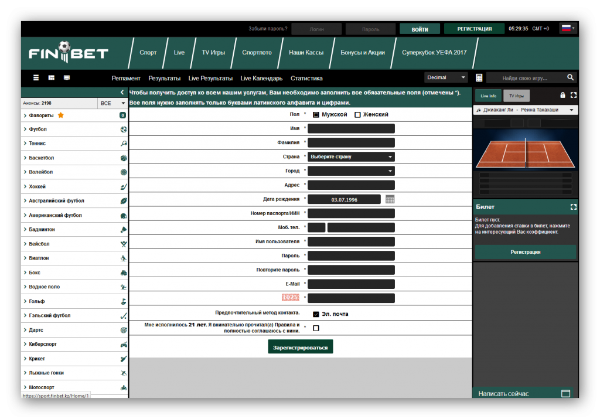Toggle the Эл. почта contact checkbox
Viewport: 600px width, 419px height.
tap(316, 314)
